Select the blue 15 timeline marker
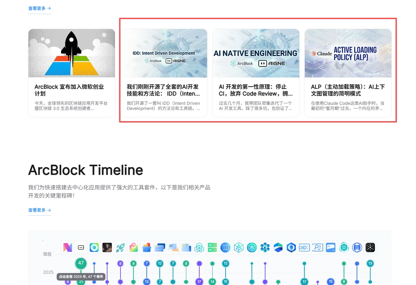This screenshot has width=416, height=285. 330,281
